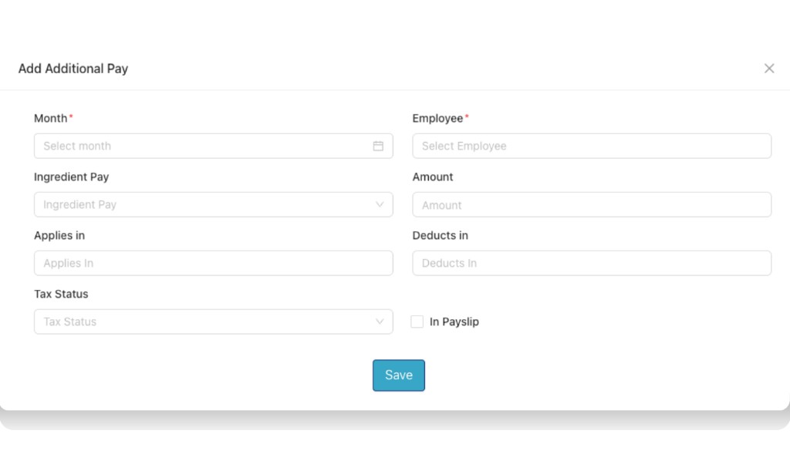Click the Ingredient Pay dropdown chevron
Viewport: 790px width, 451px height.
[379, 204]
